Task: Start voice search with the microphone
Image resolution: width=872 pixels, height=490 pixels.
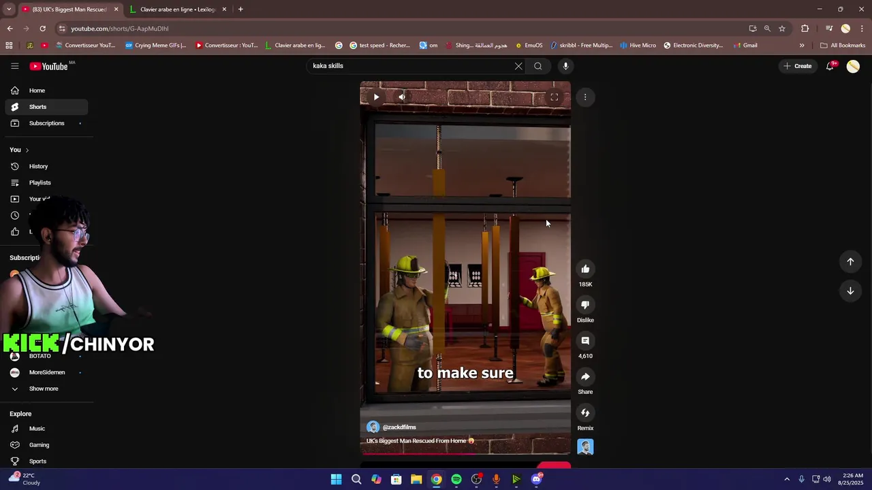Action: click(565, 66)
